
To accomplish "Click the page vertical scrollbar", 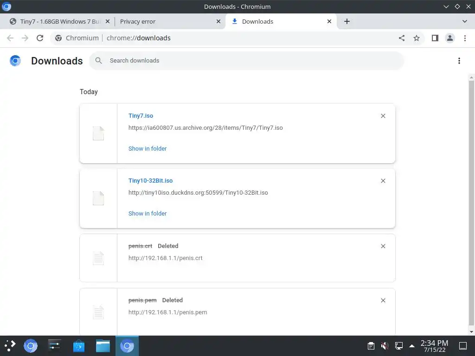I will tap(471, 203).
